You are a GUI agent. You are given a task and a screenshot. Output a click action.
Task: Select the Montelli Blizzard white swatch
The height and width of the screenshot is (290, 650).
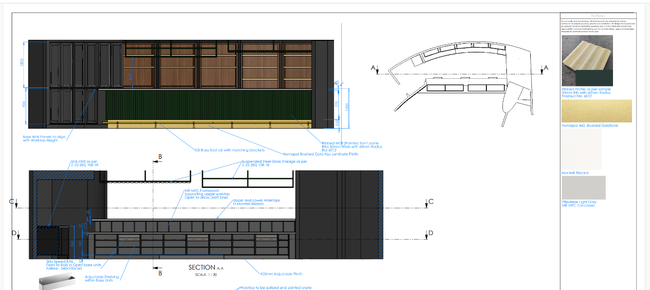(581, 149)
